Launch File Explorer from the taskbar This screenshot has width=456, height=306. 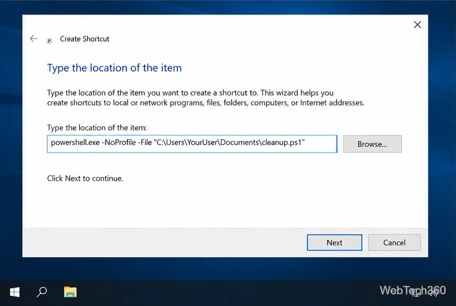[x=70, y=292]
